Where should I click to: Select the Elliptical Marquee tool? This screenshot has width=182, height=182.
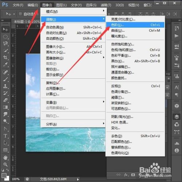point(5,36)
